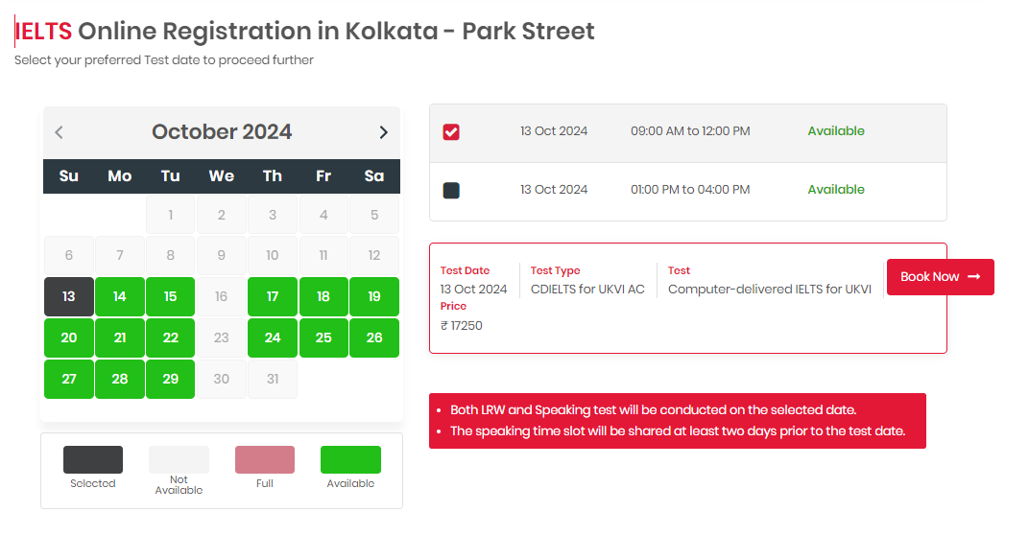
Task: Pick October 26 as test date
Action: pyautogui.click(x=374, y=337)
